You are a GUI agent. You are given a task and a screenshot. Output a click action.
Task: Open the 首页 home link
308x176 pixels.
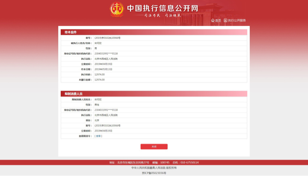pyautogui.click(x=218, y=21)
